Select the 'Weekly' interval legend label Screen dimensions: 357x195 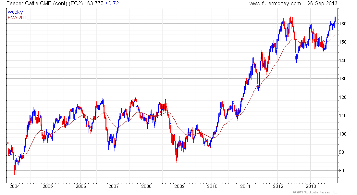click(x=15, y=12)
